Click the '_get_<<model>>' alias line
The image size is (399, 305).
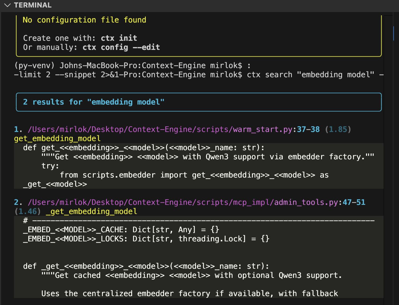pyautogui.click(x=55, y=184)
